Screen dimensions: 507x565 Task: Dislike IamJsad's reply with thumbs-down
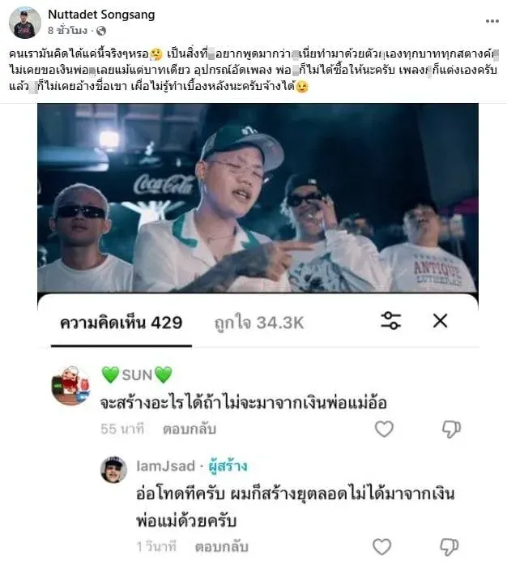tap(449, 547)
